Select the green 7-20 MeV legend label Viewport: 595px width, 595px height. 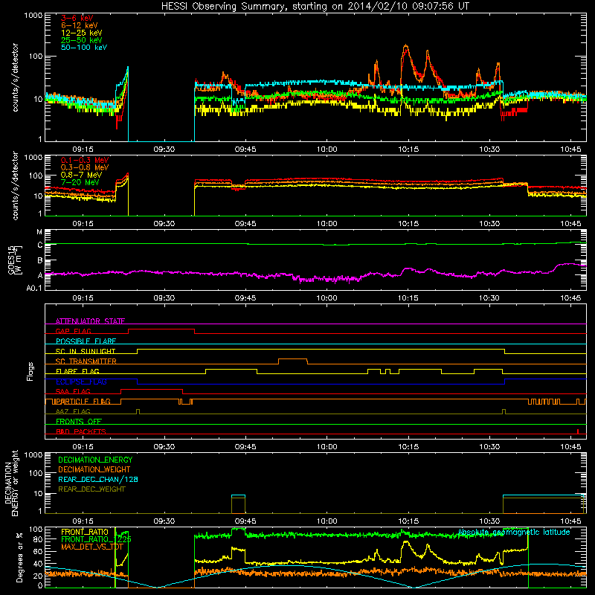tap(80, 182)
